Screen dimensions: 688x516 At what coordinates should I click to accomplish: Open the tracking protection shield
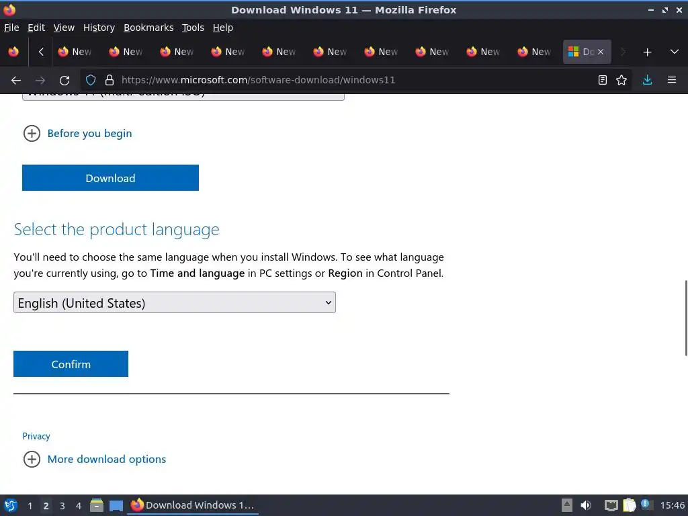coord(91,80)
